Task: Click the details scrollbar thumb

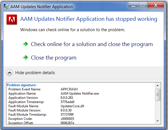Action: pyautogui.click(x=158, y=95)
